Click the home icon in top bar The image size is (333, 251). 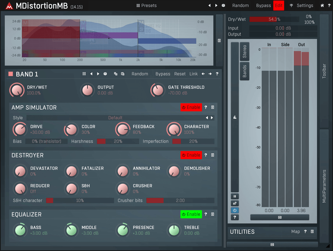[322, 6]
